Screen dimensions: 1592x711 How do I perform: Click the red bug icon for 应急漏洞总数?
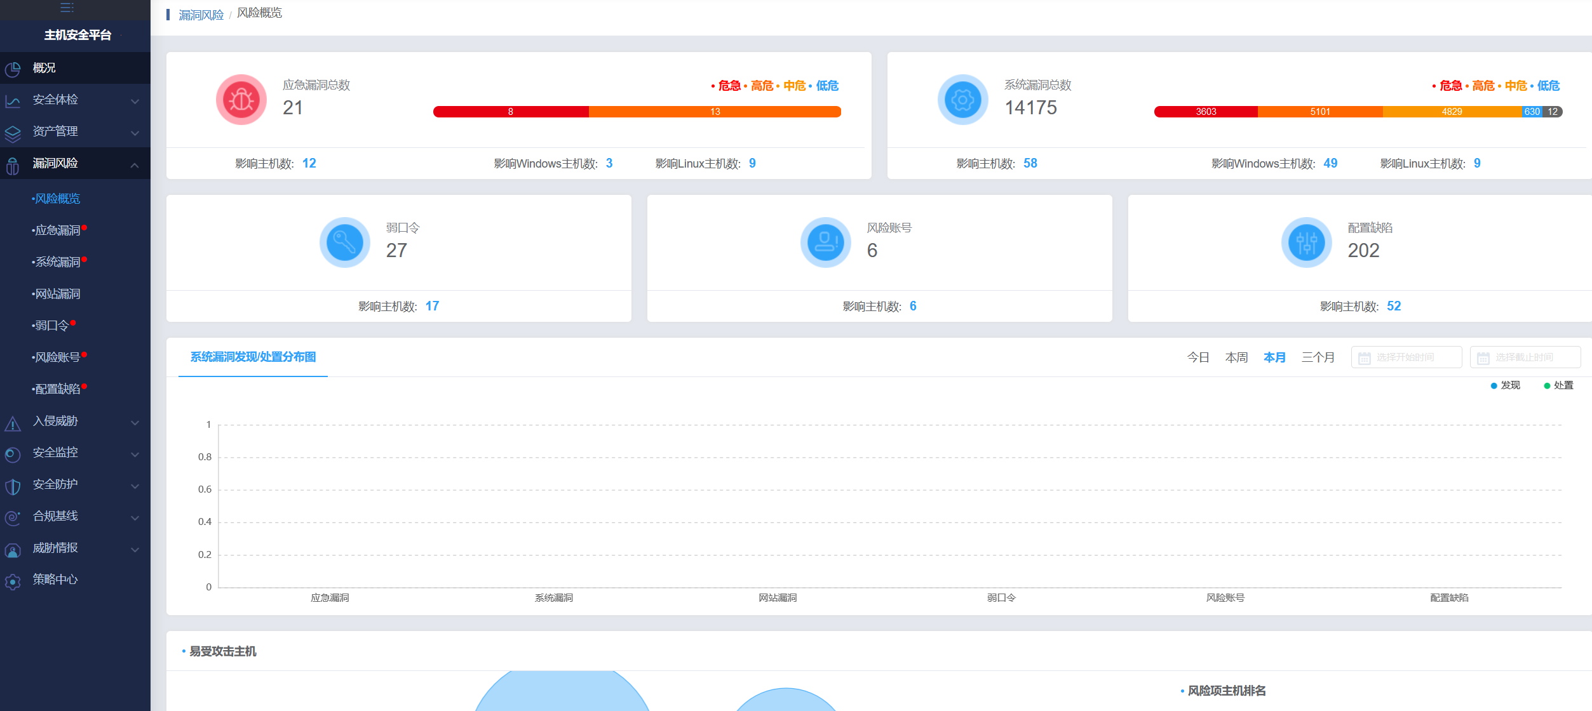pyautogui.click(x=241, y=100)
